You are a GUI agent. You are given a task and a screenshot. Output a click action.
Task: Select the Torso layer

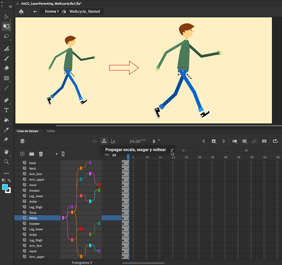33,213
